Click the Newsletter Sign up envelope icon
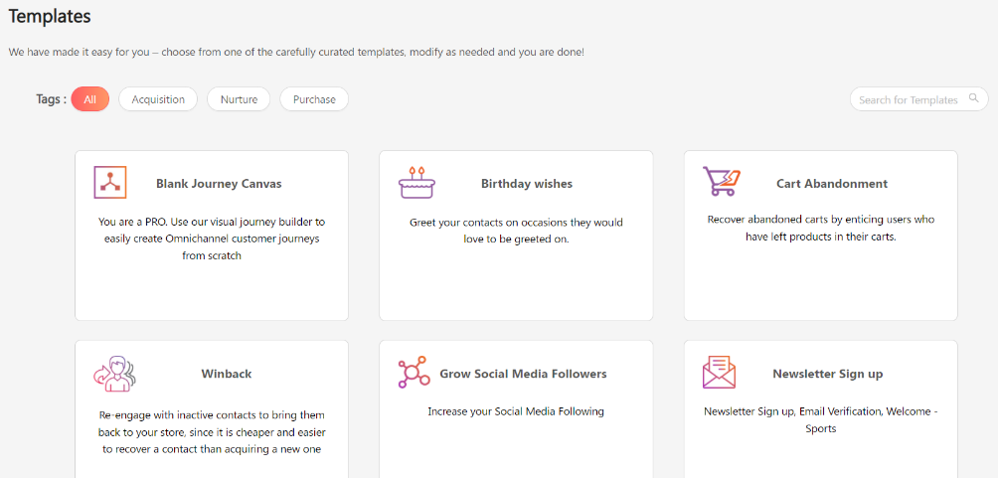This screenshot has width=998, height=478. (719, 373)
